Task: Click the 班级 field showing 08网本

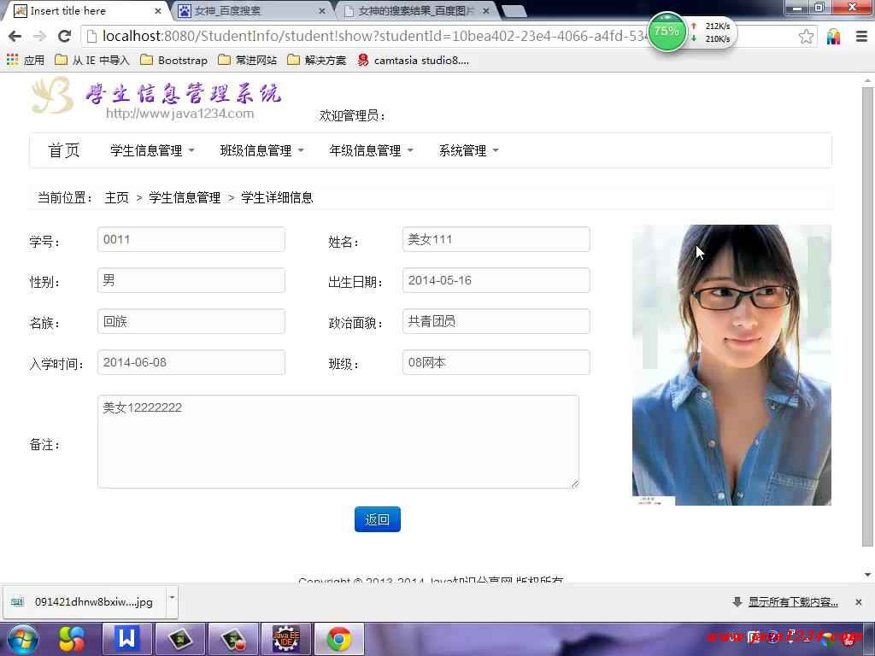Action: tap(496, 362)
